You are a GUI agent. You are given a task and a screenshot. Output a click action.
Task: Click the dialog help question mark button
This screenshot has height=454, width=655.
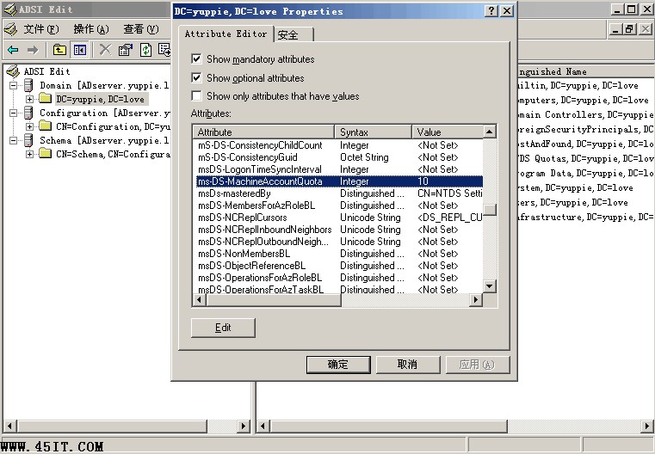pos(491,11)
